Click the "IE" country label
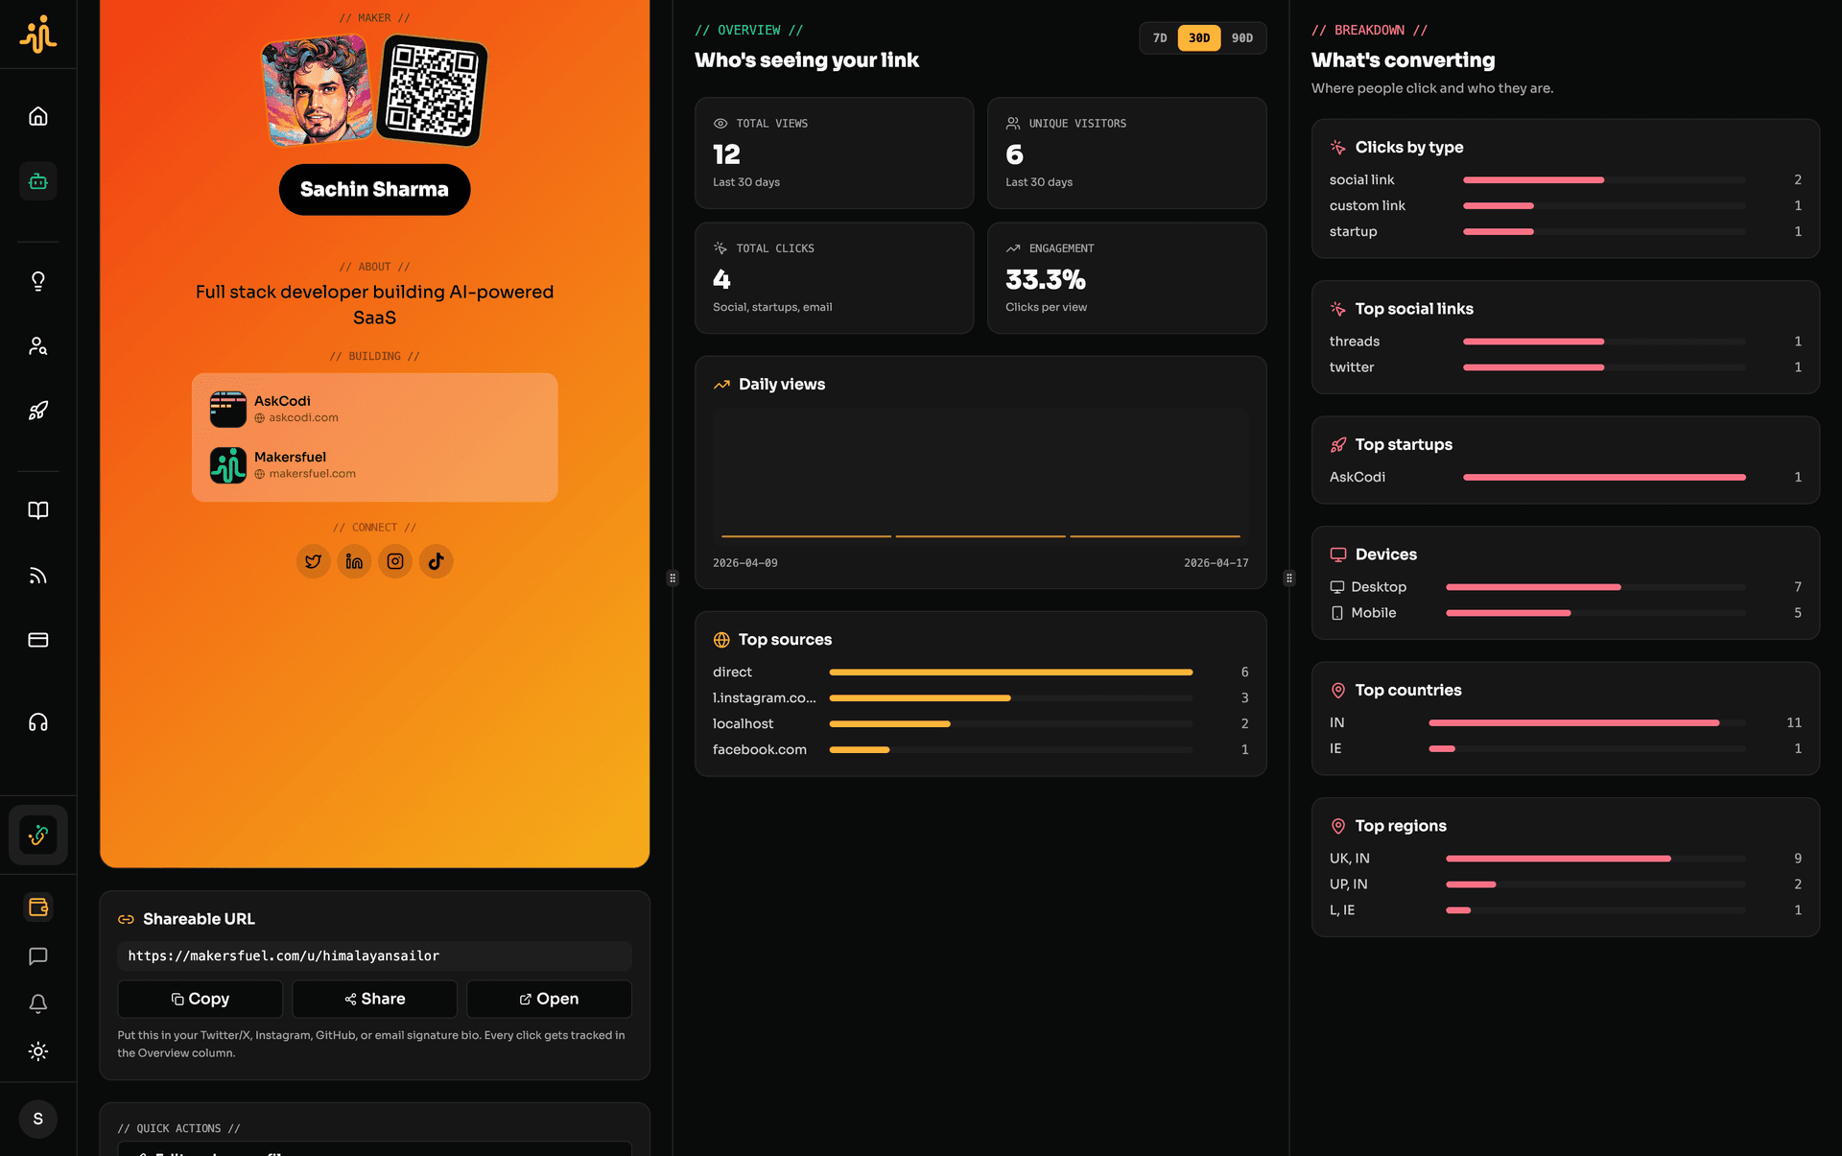The width and height of the screenshot is (1842, 1156). [1335, 749]
